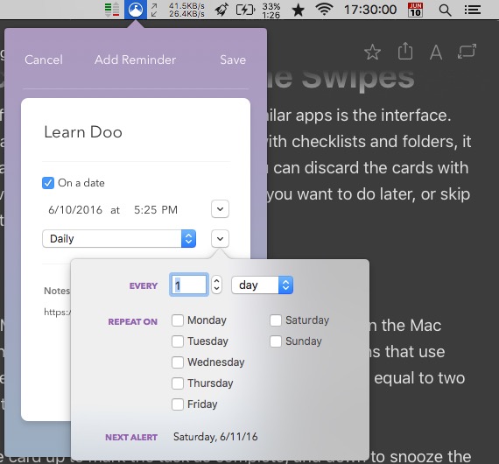Open the font settings A icon
This screenshot has height=464, width=499.
pos(436,53)
